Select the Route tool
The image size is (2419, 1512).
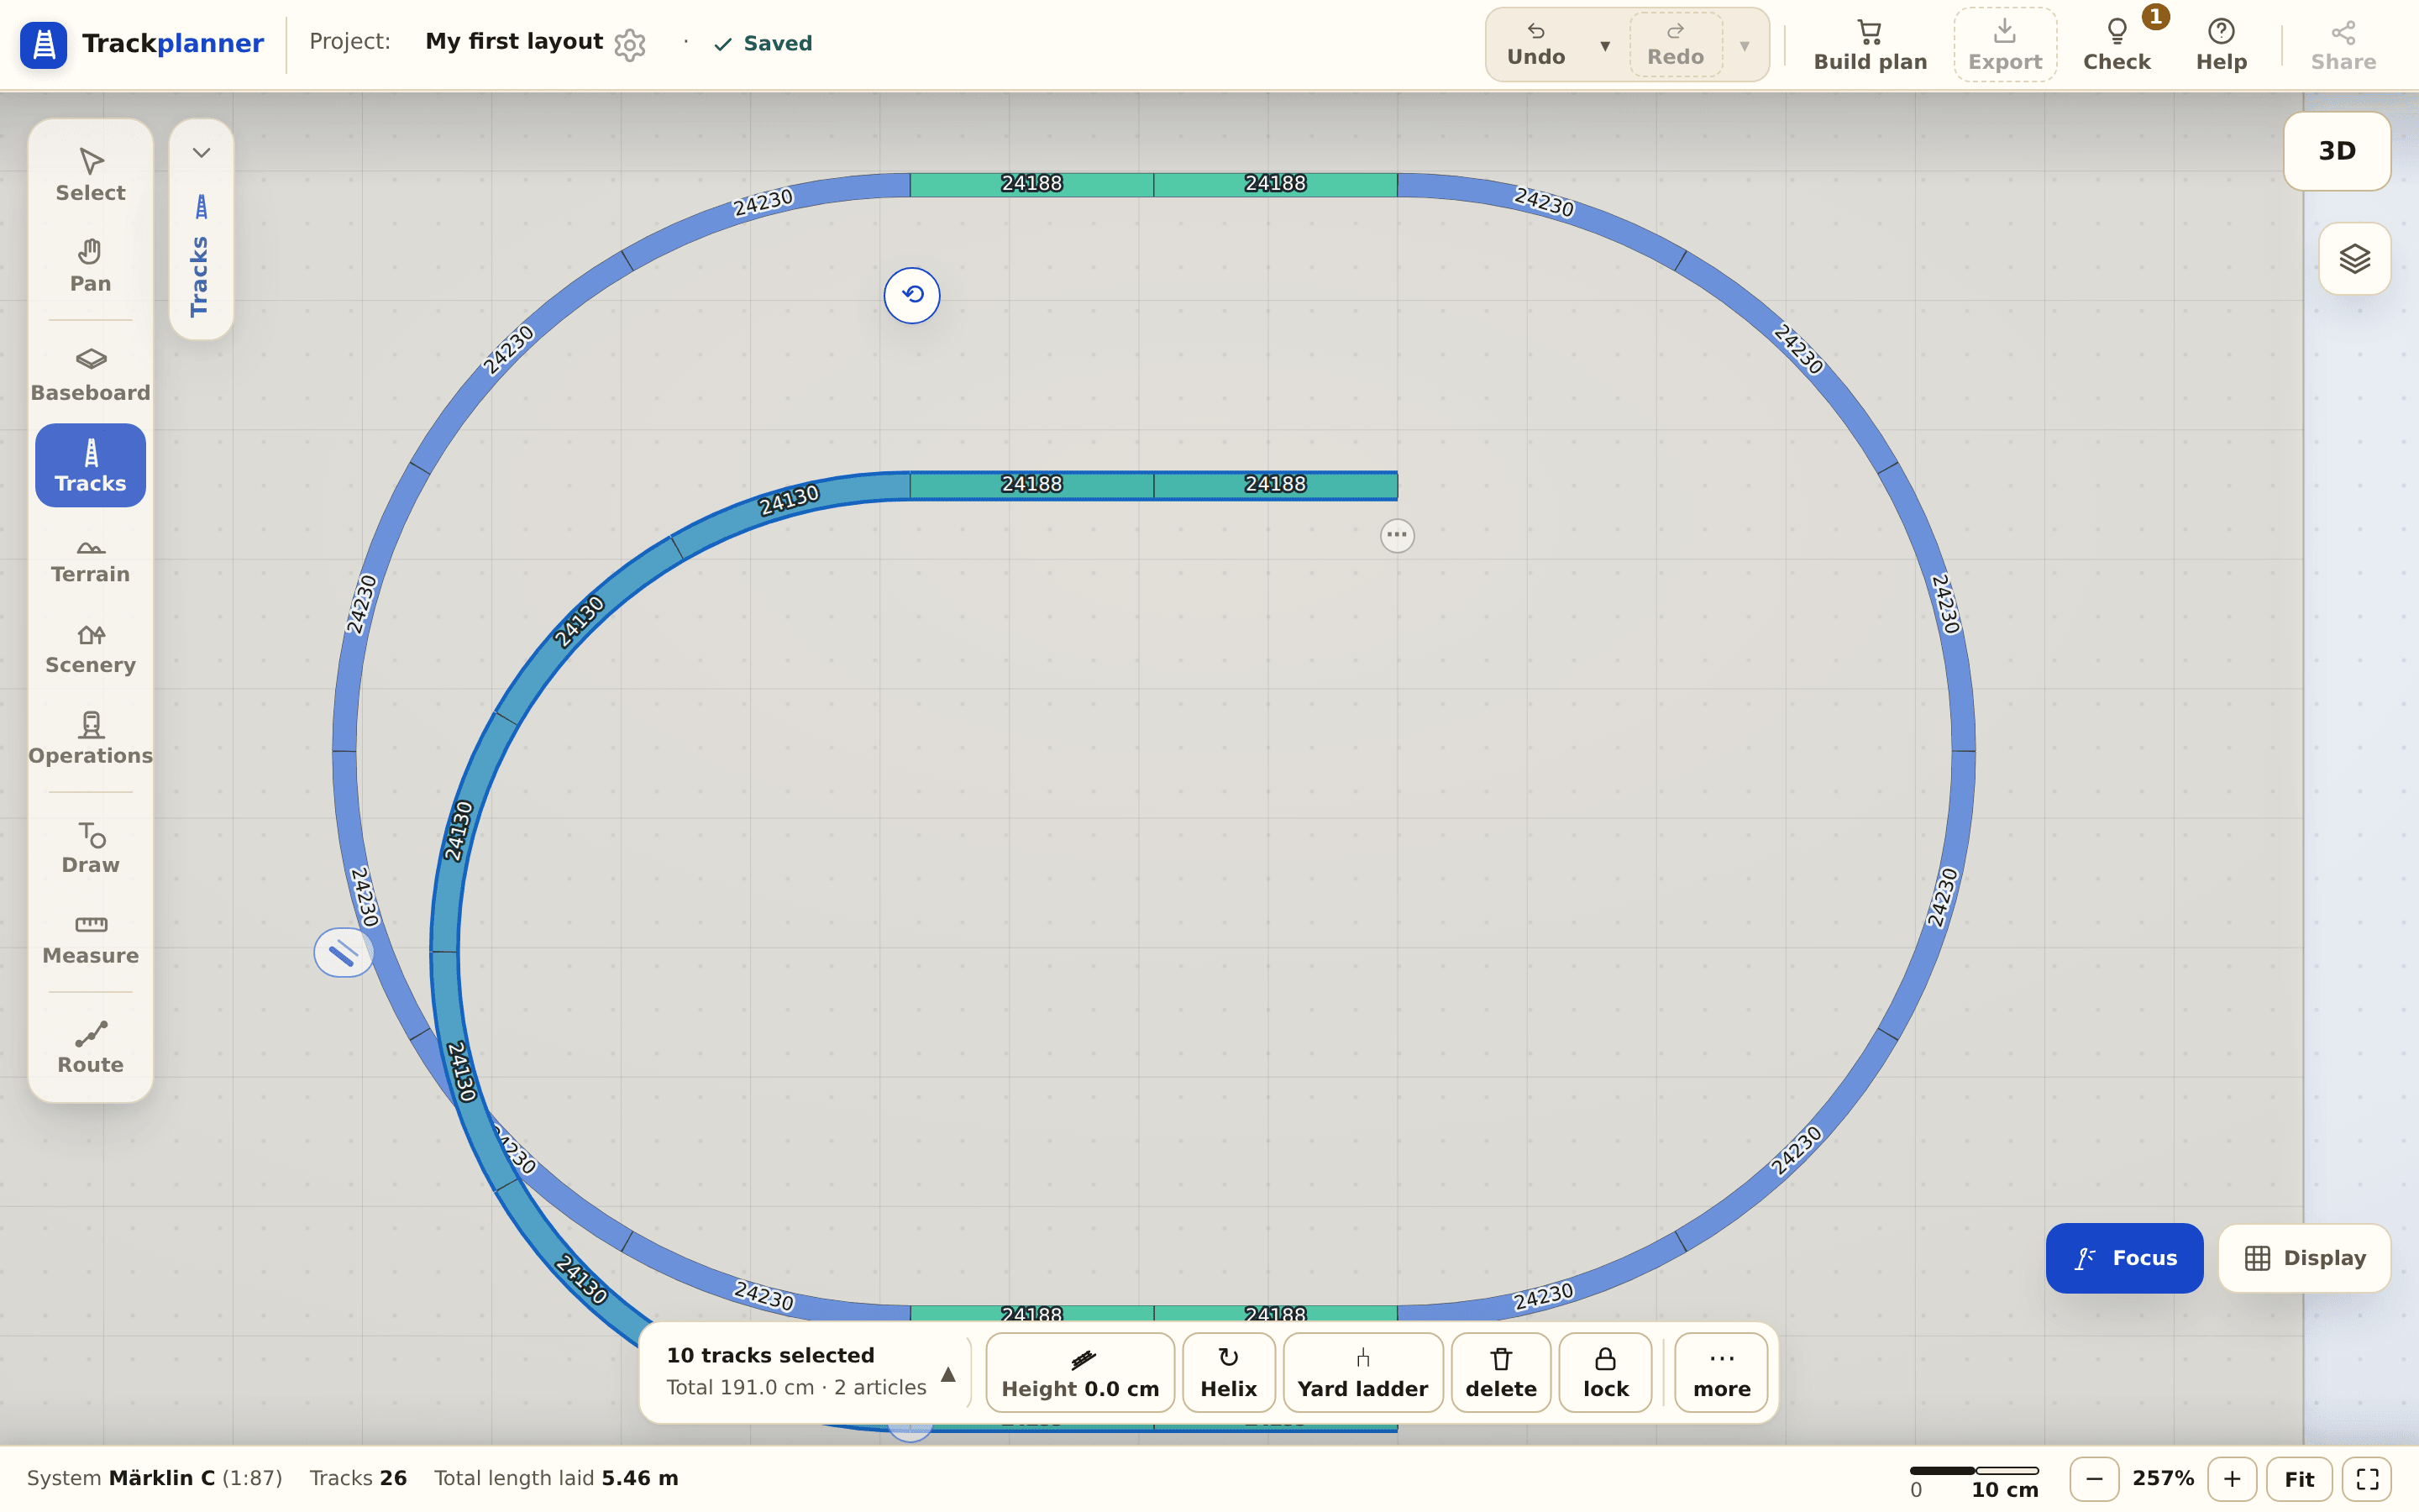click(90, 1047)
